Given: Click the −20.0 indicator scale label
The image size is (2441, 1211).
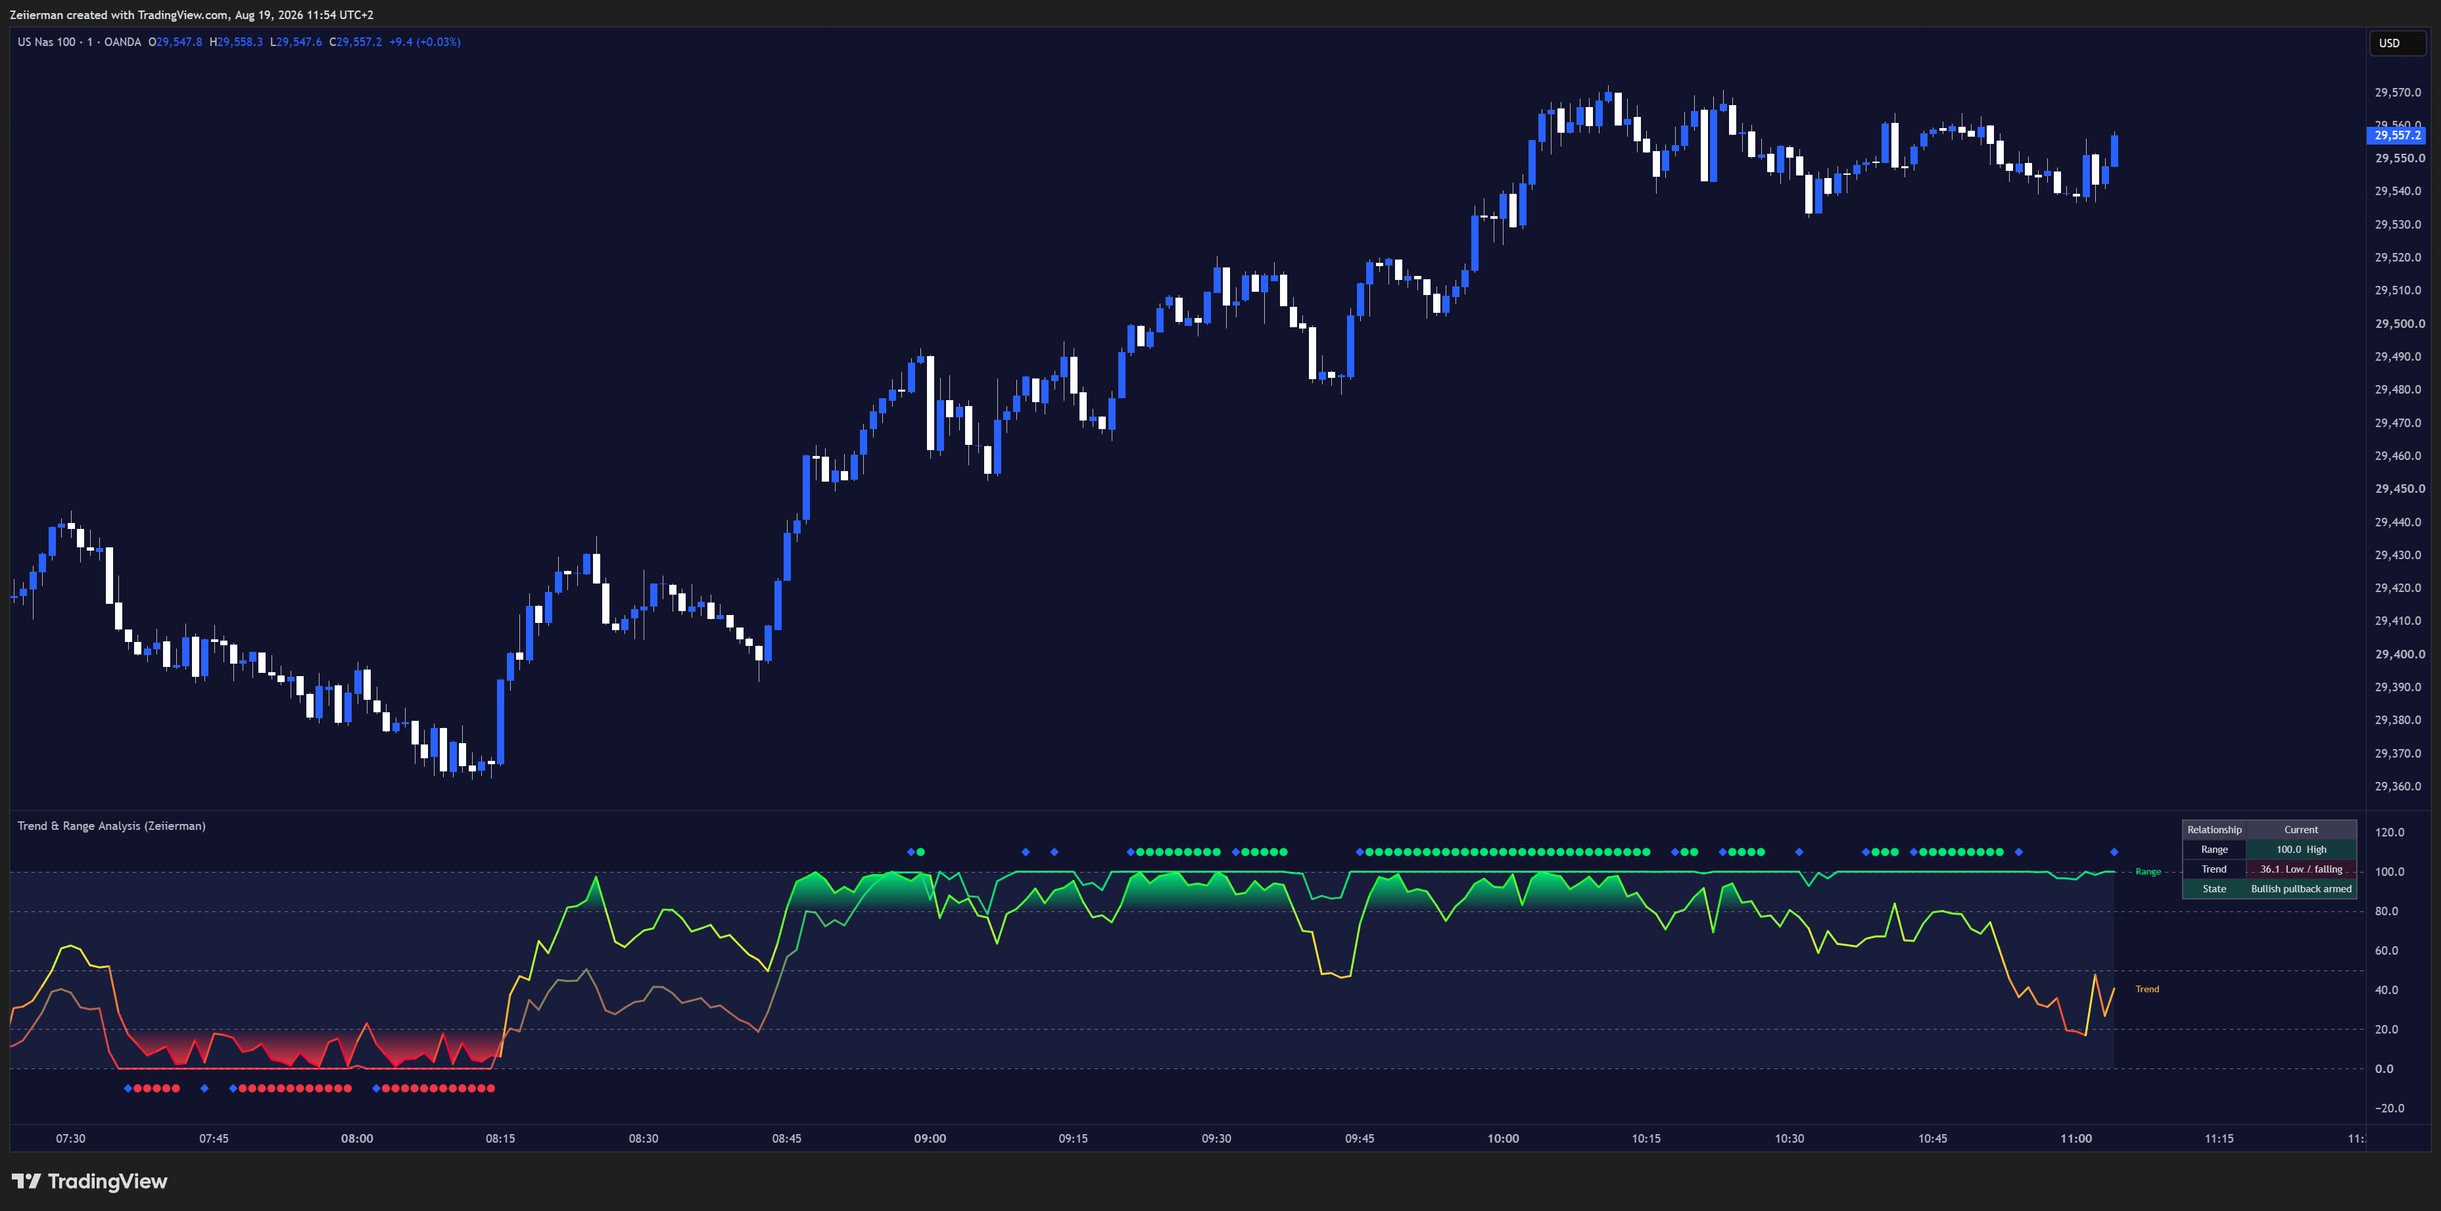Looking at the screenshot, I should (2389, 1108).
